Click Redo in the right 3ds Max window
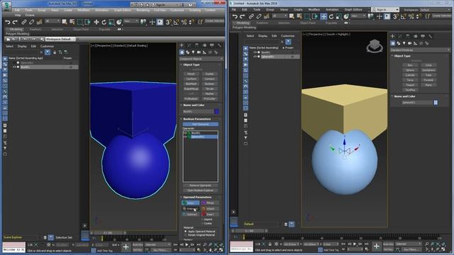The width and height of the screenshot is (454, 255). tap(243, 16)
